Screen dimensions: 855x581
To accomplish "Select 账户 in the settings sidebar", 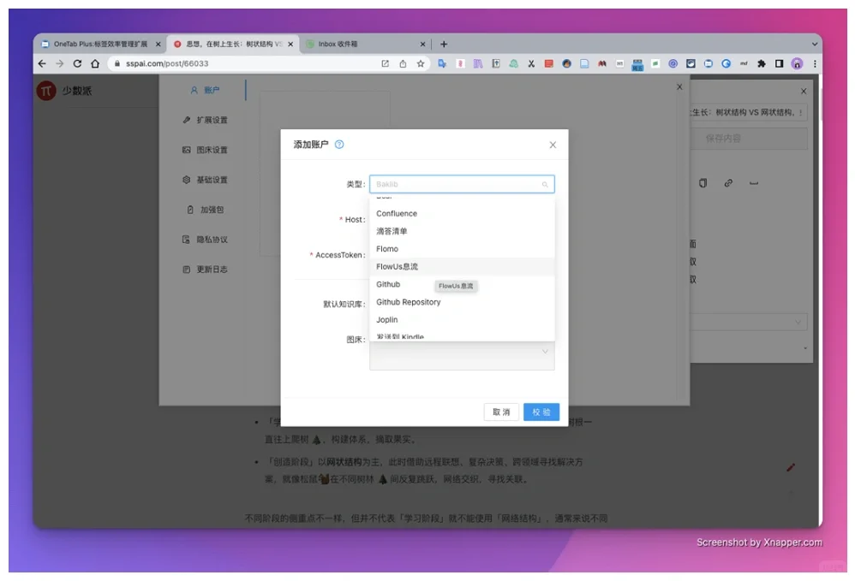I will pyautogui.click(x=206, y=89).
